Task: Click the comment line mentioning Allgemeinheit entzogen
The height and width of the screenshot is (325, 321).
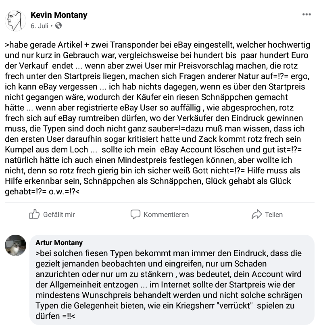Action: (165, 285)
